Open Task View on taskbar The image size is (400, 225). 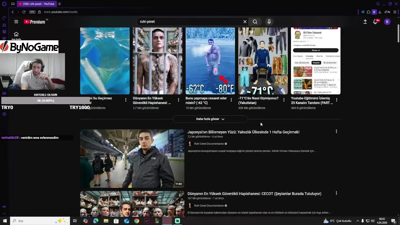pyautogui.click(x=75, y=221)
